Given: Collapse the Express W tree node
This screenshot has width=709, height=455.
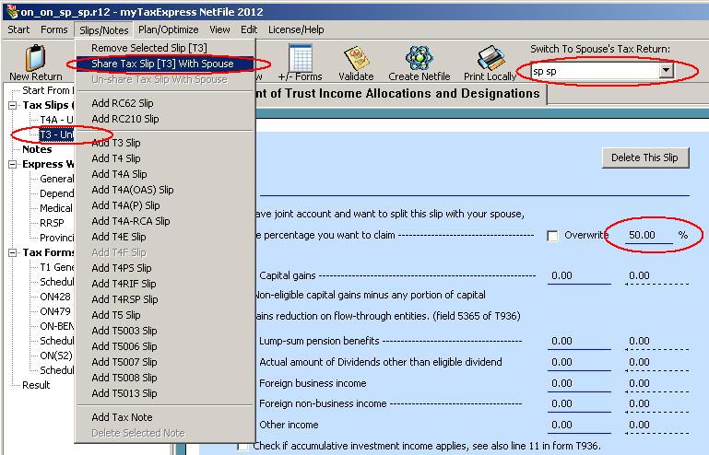Looking at the screenshot, I should point(13,165).
